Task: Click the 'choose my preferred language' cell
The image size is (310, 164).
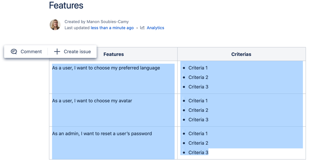Action: point(106,68)
